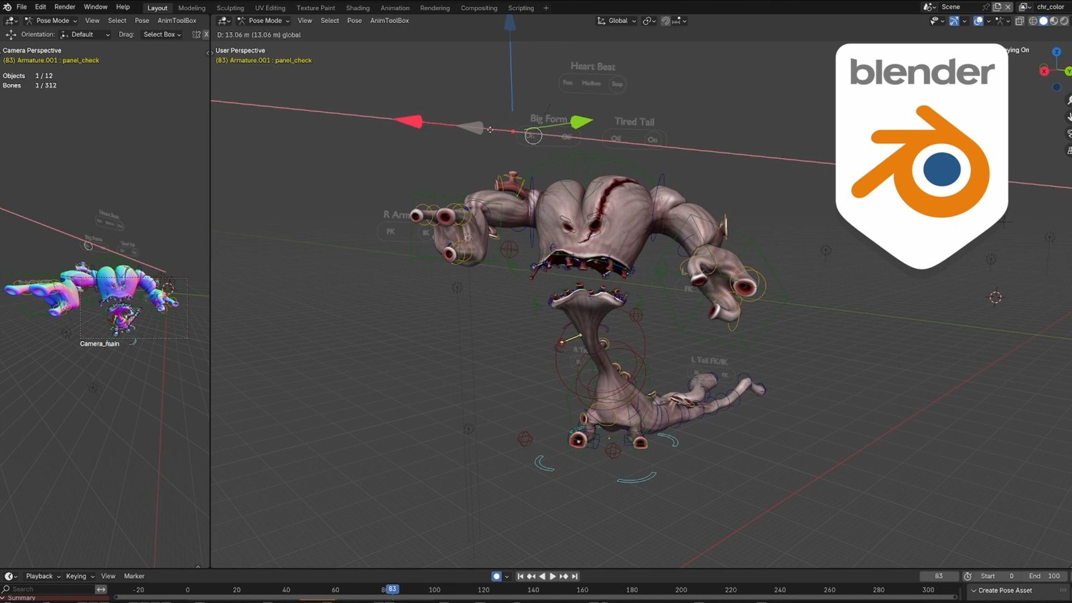1072x603 pixels.
Task: Open AnimToolBox menu in main viewport
Action: 389,21
